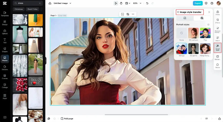Select the Photos sidebar panel
The image size is (223, 122).
click(x=5, y=59)
